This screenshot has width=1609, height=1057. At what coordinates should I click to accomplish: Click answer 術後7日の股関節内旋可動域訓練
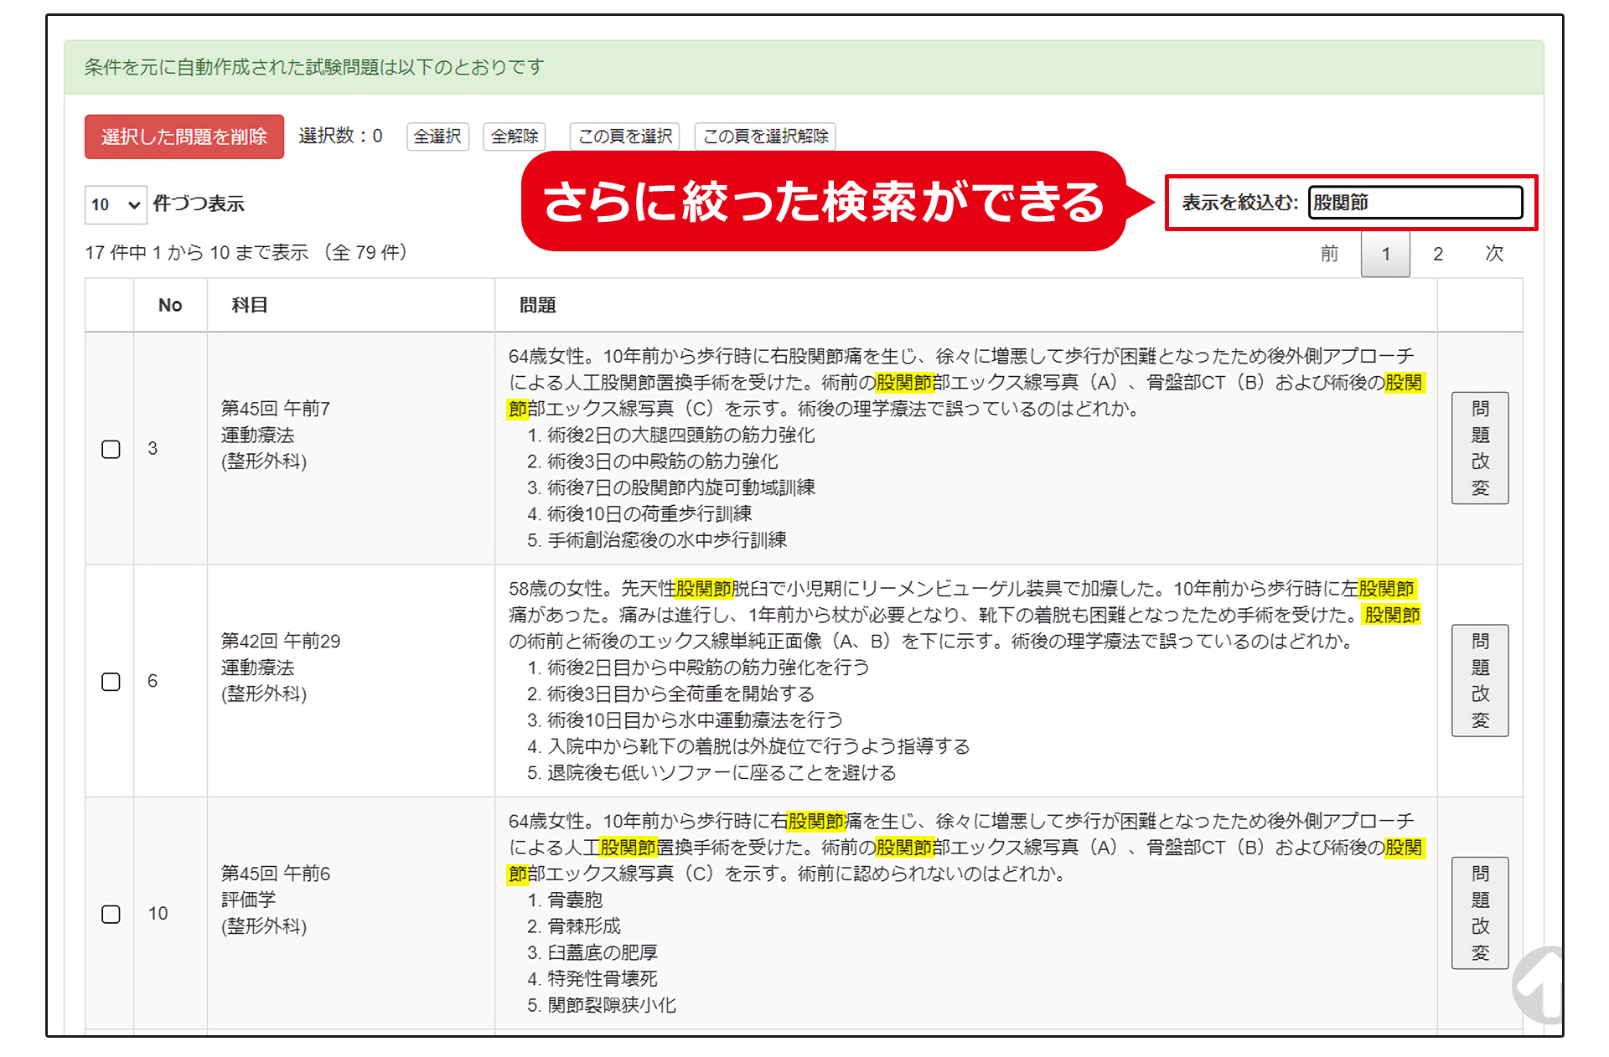[x=680, y=487]
